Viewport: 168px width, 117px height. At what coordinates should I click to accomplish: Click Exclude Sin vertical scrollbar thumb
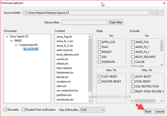coord(162,47)
